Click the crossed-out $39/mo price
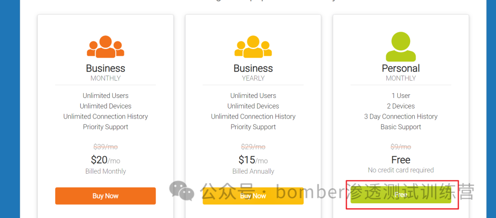 point(105,147)
